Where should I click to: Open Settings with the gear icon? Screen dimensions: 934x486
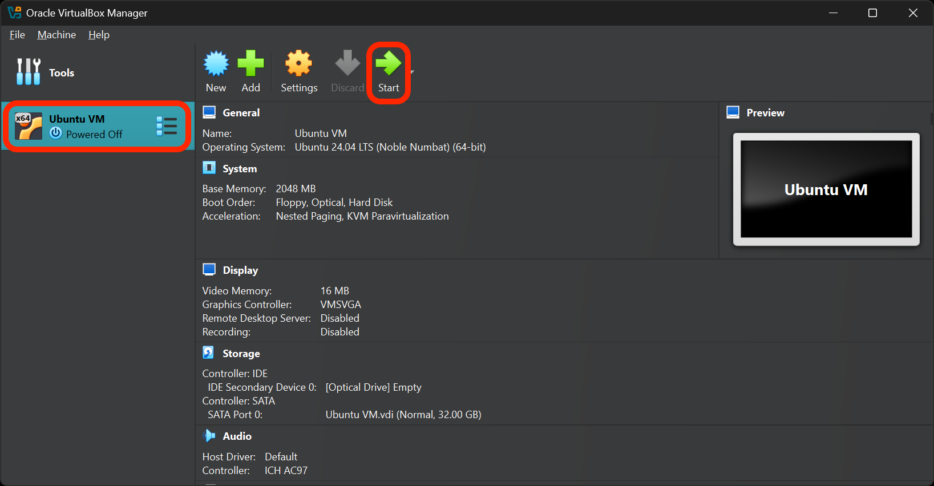[298, 64]
